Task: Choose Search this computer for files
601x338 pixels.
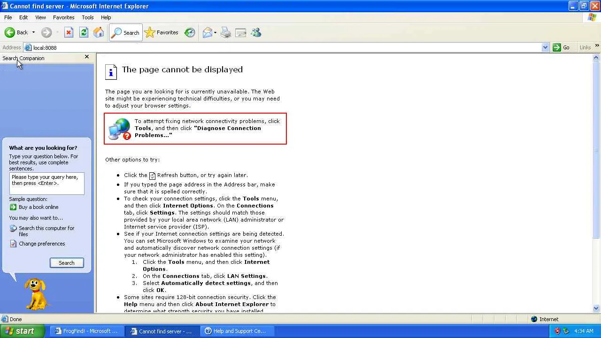Action: (46, 231)
